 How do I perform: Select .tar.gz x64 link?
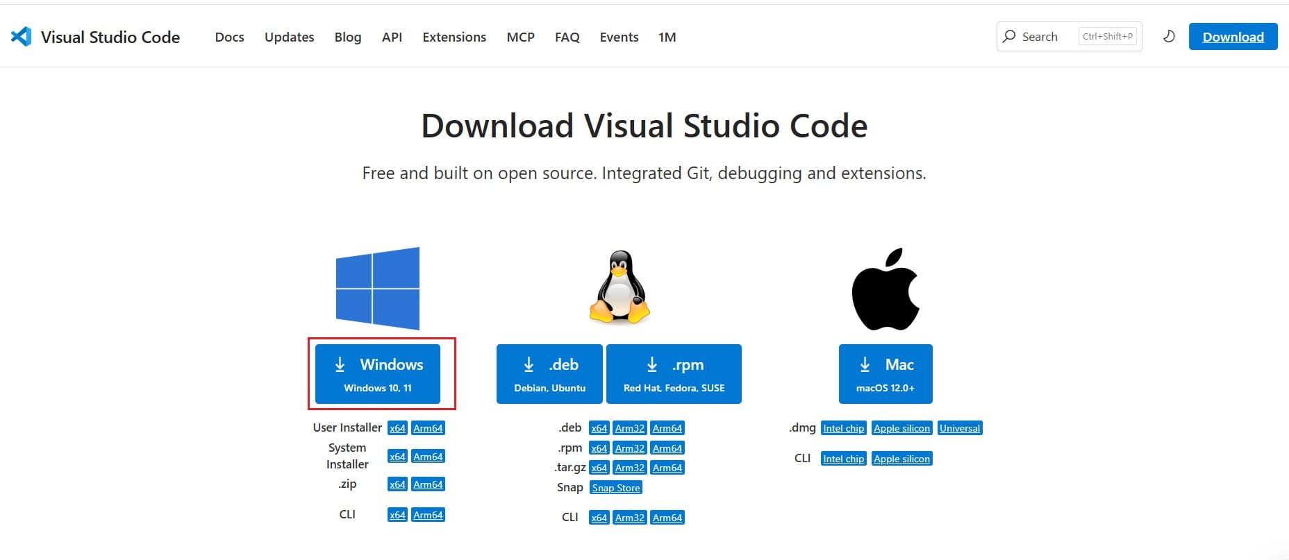(x=599, y=468)
